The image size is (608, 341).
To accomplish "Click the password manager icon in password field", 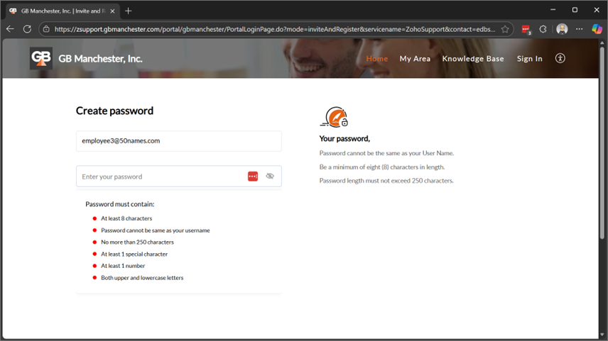I will [253, 177].
